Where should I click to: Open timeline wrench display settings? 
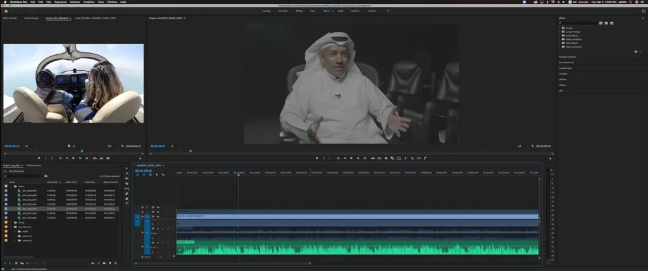point(163,174)
